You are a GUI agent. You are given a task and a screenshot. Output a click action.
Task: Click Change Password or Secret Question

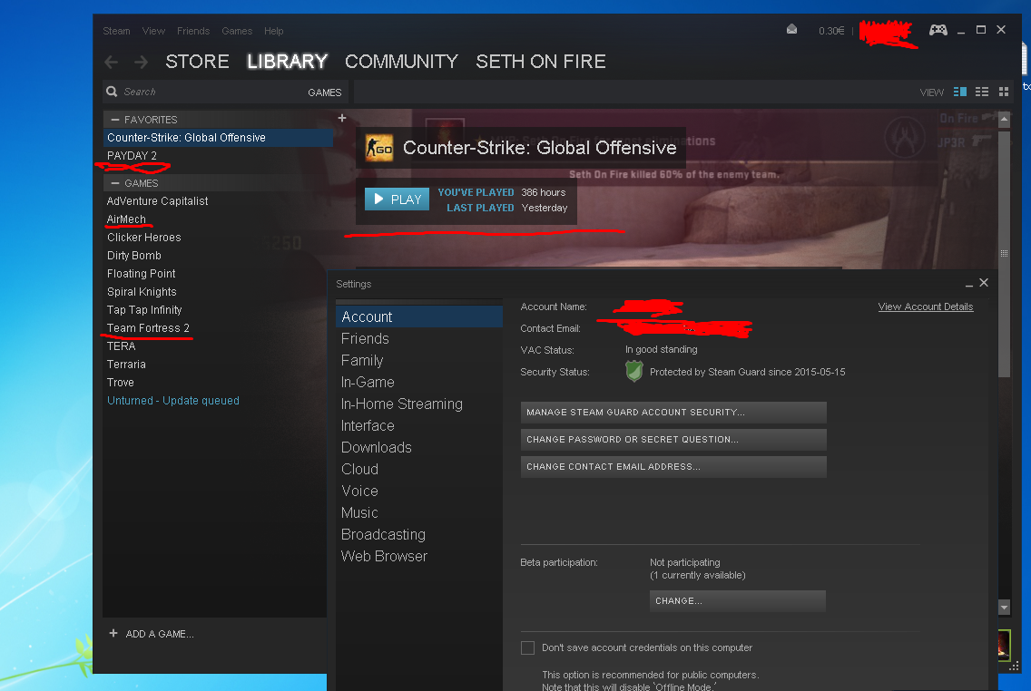coord(673,440)
